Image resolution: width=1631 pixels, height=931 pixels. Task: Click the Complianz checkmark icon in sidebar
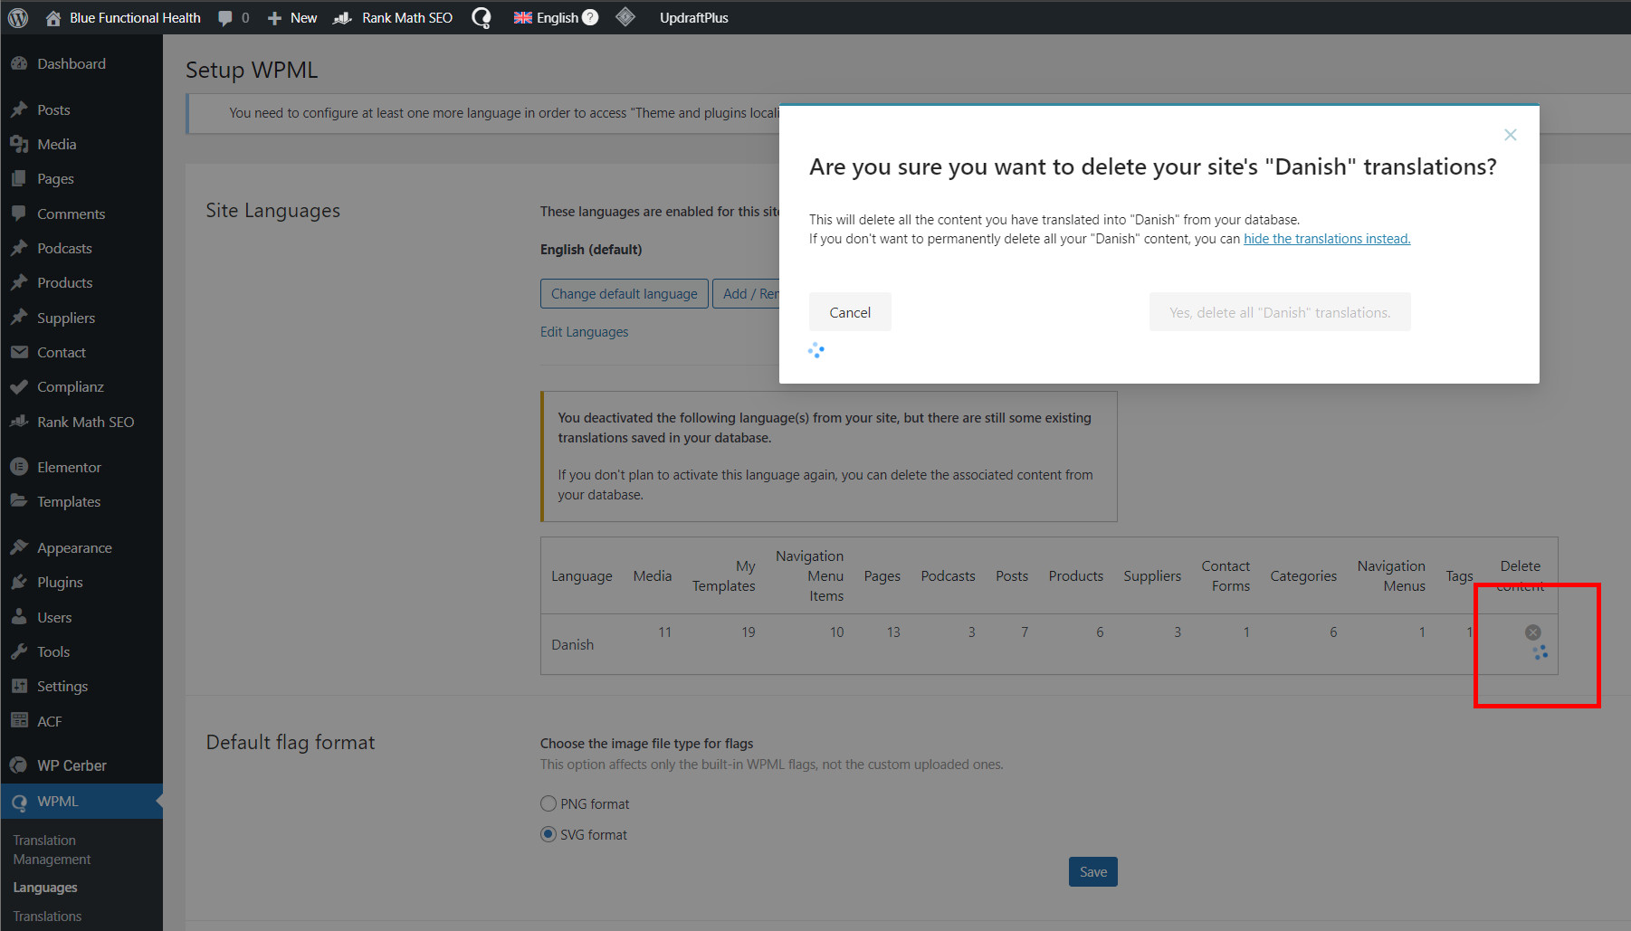click(x=19, y=386)
